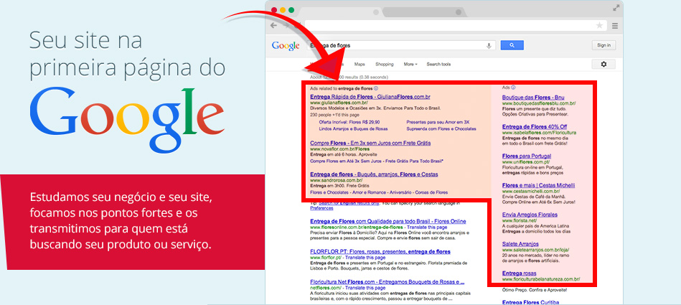Viewport: 681px width, 305px height.
Task: Click sitelink 'Oferta Incrível: Flores R$ 29,90'
Action: (x=349, y=123)
